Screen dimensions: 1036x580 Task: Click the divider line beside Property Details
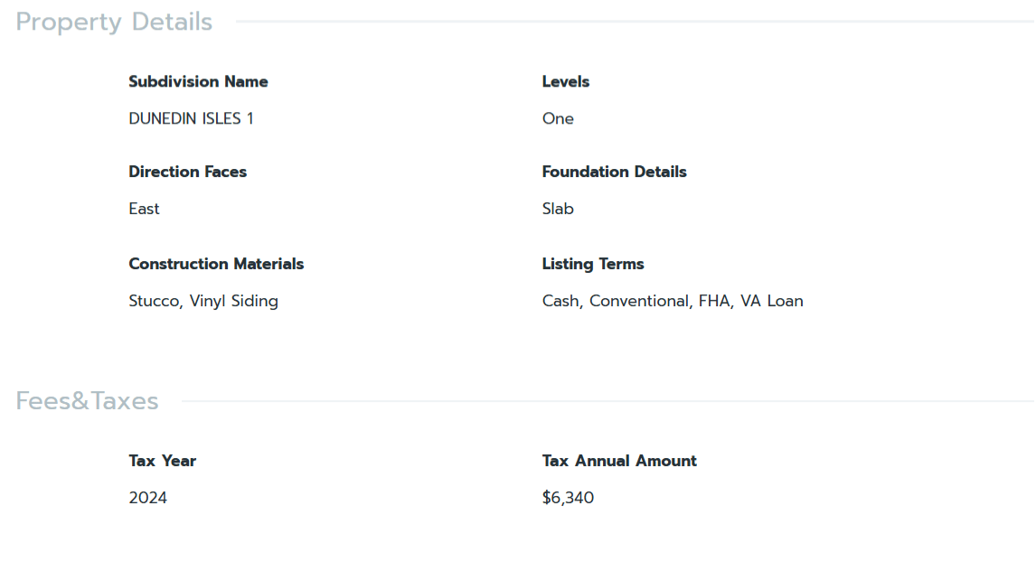click(633, 21)
